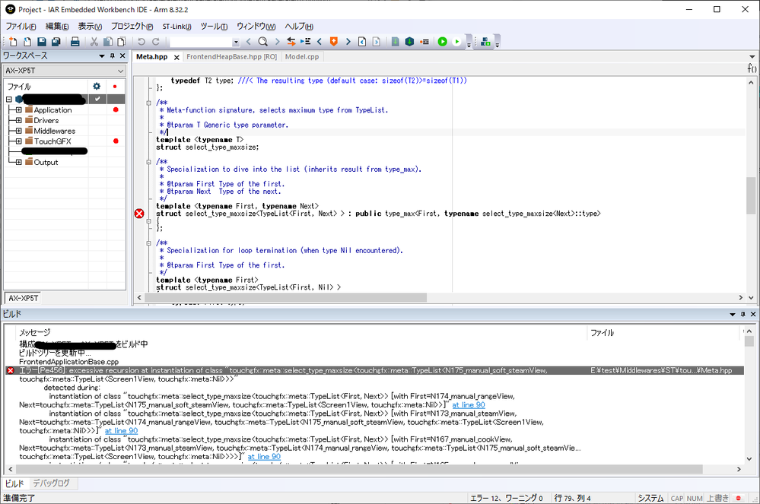The width and height of the screenshot is (760, 504).
Task: Open the ツール menu
Action: pyautogui.click(x=214, y=26)
